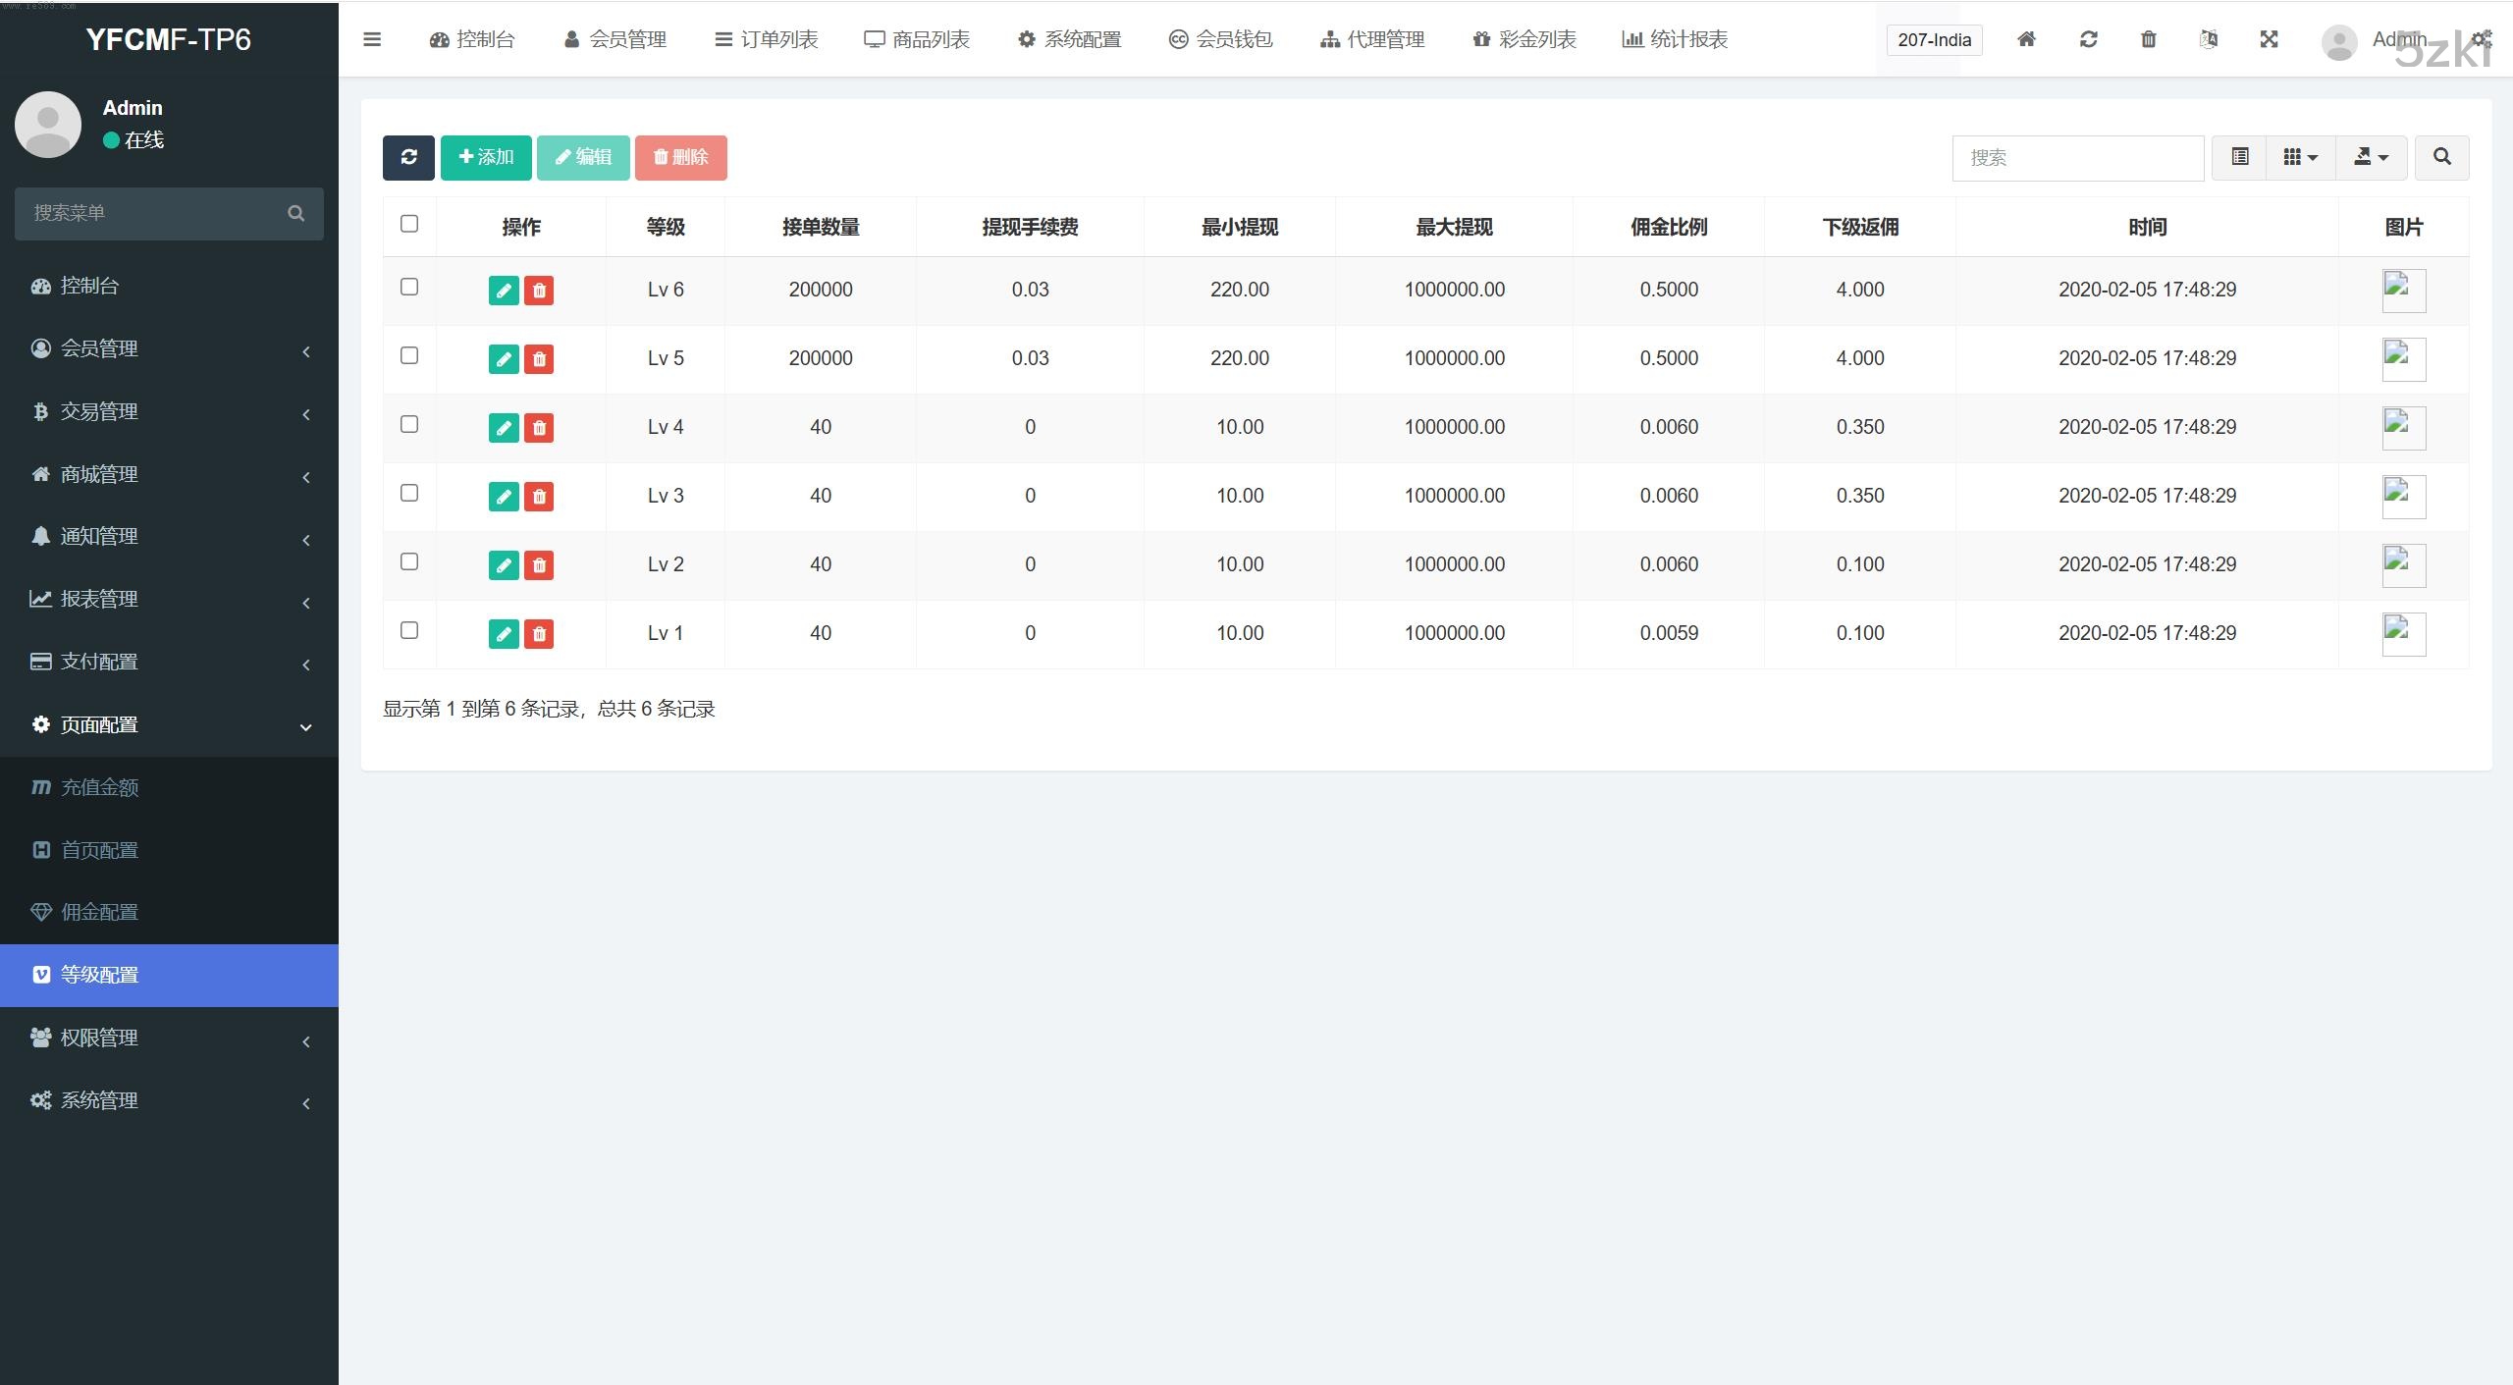Image resolution: width=2513 pixels, height=1385 pixels.
Task: Click the green edit icon for Lv 6
Action: click(x=504, y=291)
